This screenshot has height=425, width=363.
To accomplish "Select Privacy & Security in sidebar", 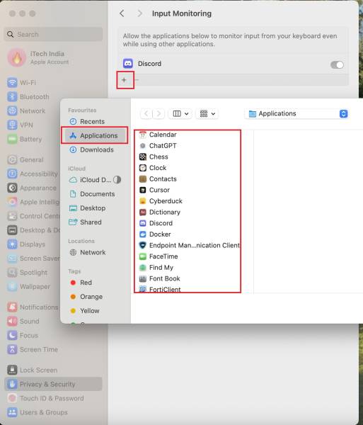I will [x=53, y=384].
